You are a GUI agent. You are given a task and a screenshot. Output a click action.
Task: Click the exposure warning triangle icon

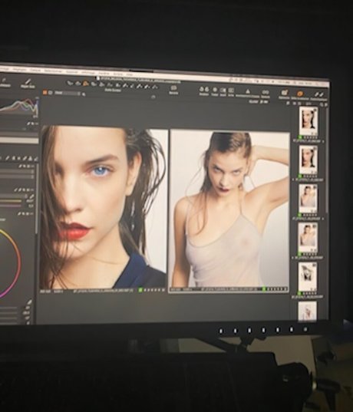tap(248, 91)
